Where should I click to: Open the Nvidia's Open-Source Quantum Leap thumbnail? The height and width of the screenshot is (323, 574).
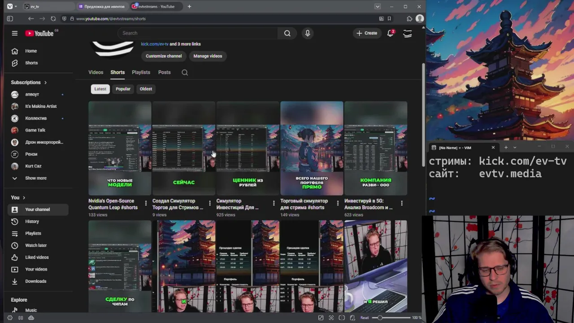pos(120,148)
